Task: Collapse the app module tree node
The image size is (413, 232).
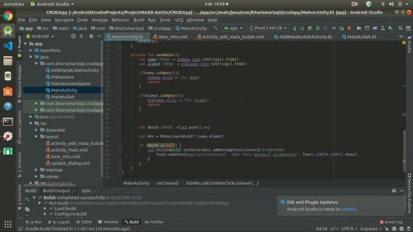Action: 26,44
